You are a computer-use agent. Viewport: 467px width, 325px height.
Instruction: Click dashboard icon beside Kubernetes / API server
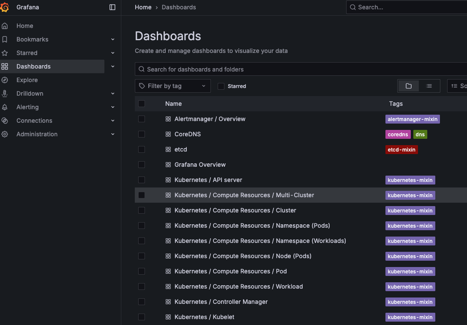(x=168, y=180)
